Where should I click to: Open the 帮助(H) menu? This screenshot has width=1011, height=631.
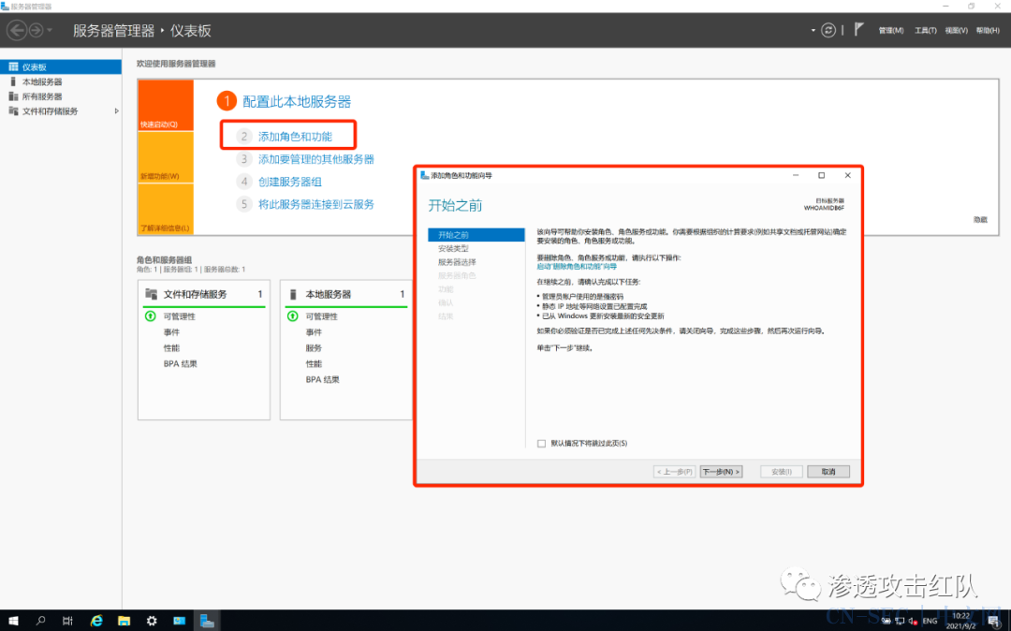(988, 30)
